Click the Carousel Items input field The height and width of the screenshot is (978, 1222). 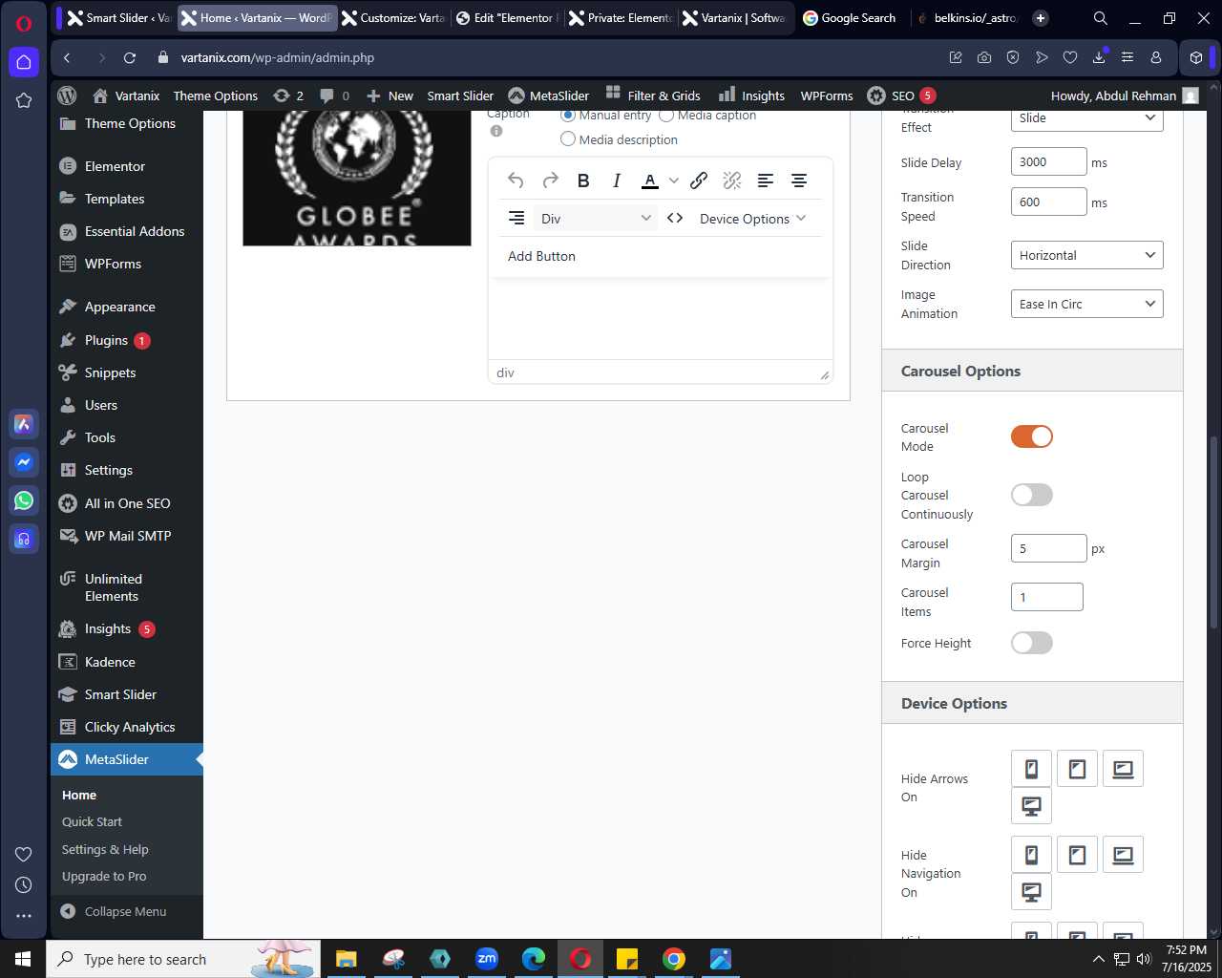point(1047,597)
